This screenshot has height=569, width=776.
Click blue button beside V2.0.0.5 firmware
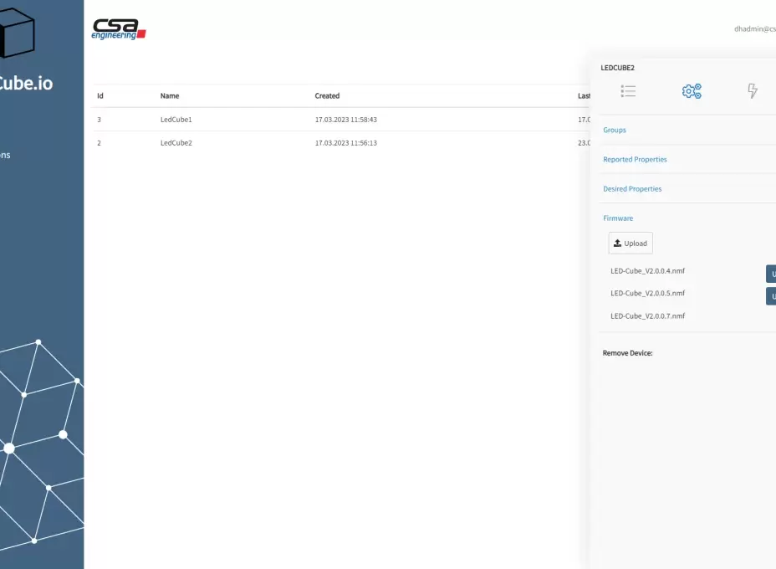coord(771,296)
